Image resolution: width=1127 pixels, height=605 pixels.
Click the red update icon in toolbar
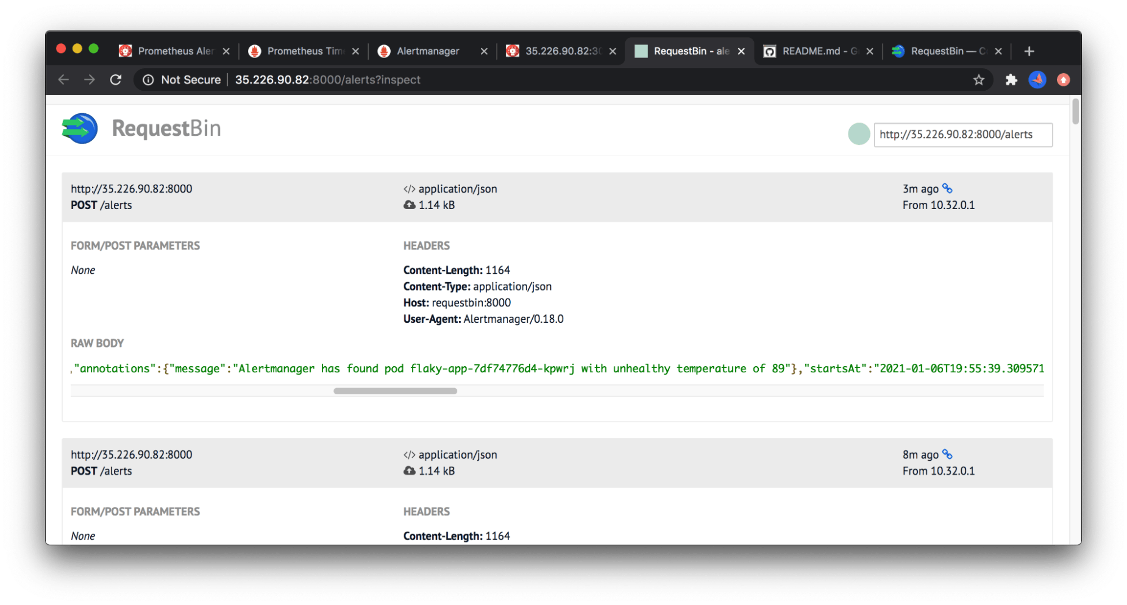pos(1063,80)
